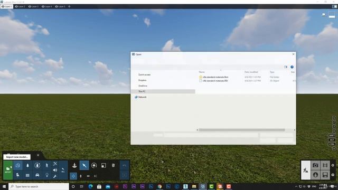338x190 pixels.
Task: Open Task View on the taskbar
Action: click(82, 186)
